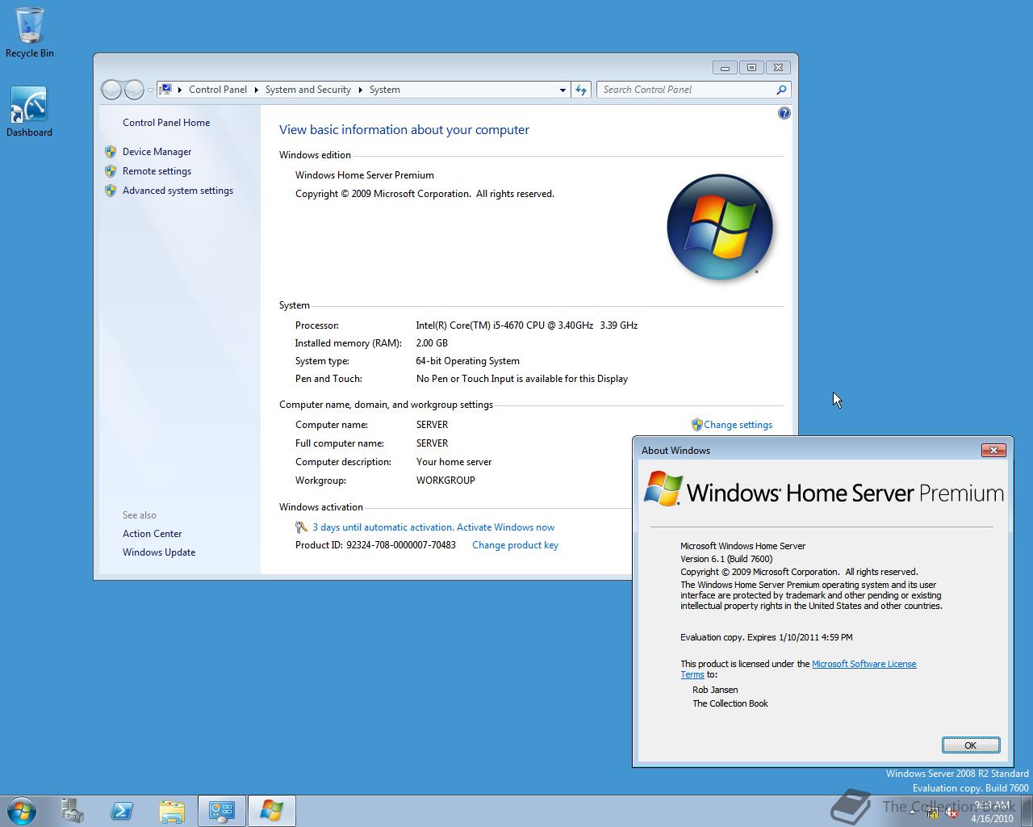Click the Forward navigation arrow
Viewport: 1033px width, 827px height.
click(134, 90)
